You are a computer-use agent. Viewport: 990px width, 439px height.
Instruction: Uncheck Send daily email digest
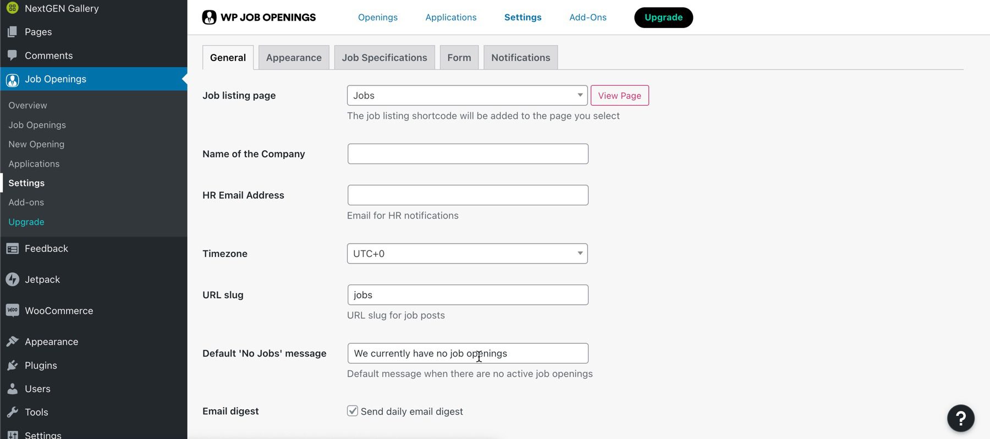pos(352,410)
